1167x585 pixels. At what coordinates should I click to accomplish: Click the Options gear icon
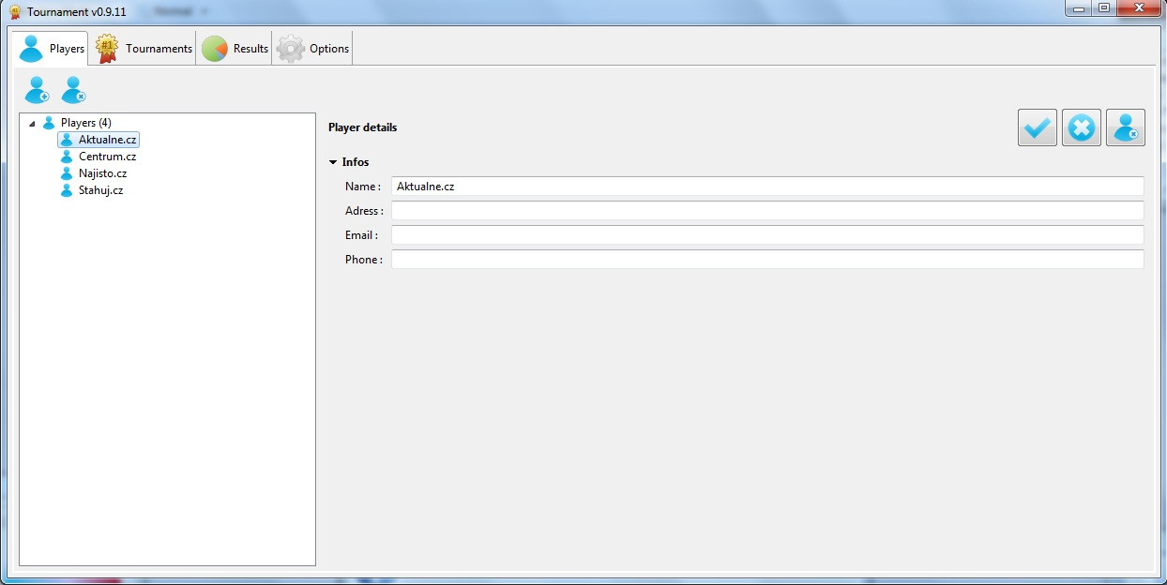point(291,49)
